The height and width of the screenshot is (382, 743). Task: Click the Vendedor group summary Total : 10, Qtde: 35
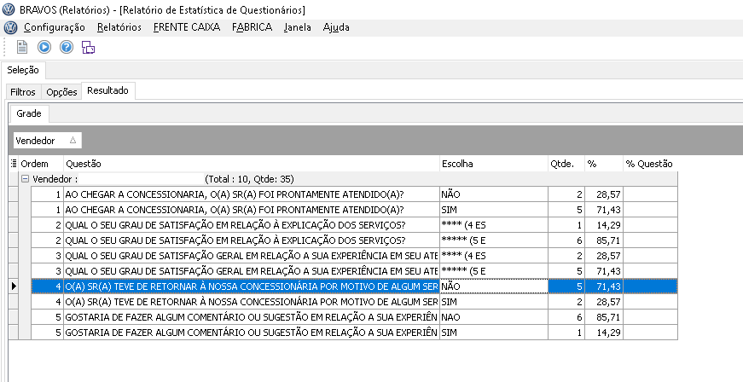tap(249, 179)
